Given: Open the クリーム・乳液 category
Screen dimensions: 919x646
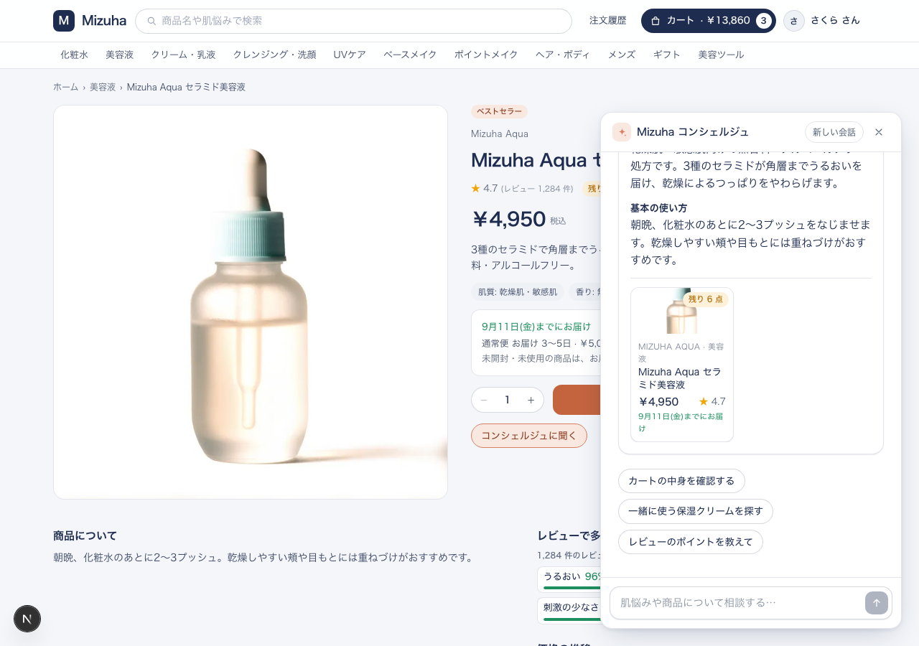Looking at the screenshot, I should pyautogui.click(x=183, y=55).
